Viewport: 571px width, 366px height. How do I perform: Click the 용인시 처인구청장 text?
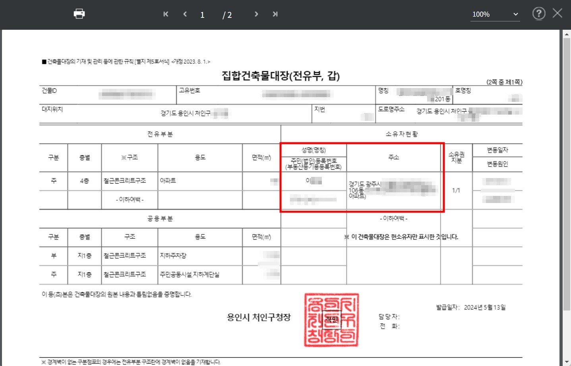259,317
